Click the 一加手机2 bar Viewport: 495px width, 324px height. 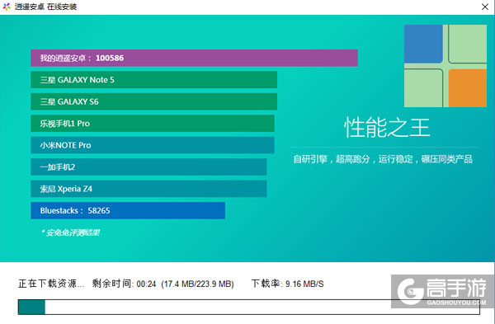148,167
